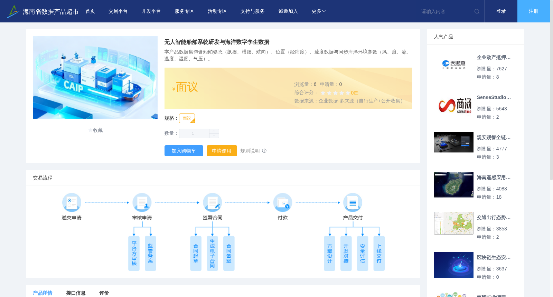Viewport: 553px width, 297px height.
Task: Click the 签署合同 flow step icon
Action: pyautogui.click(x=212, y=202)
